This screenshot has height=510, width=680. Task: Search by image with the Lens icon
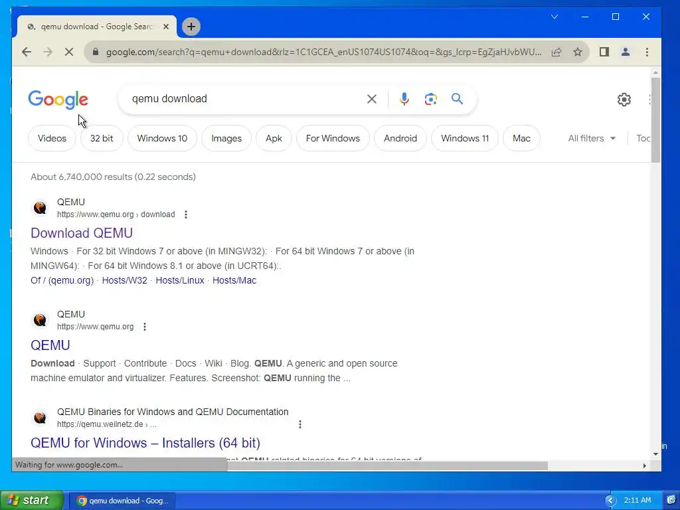[x=430, y=99]
